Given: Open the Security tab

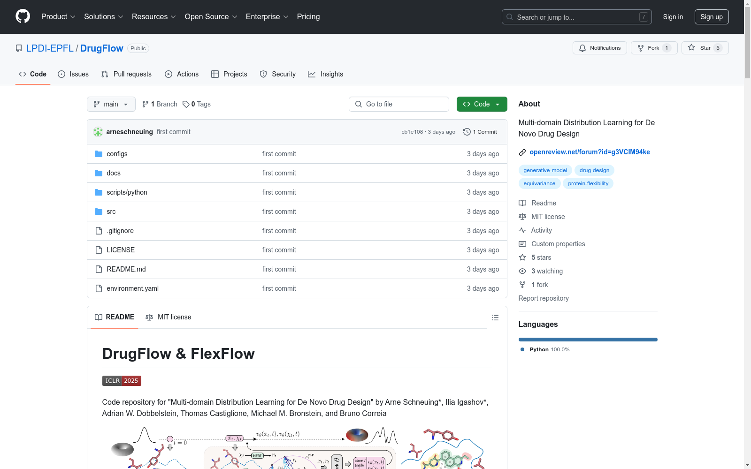Looking at the screenshot, I should tap(278, 74).
